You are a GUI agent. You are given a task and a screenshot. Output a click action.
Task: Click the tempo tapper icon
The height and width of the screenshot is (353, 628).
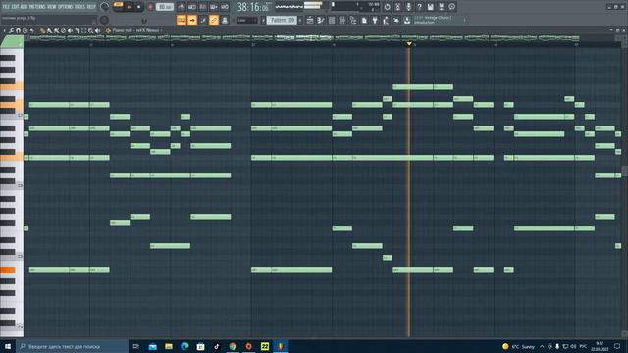point(386,20)
